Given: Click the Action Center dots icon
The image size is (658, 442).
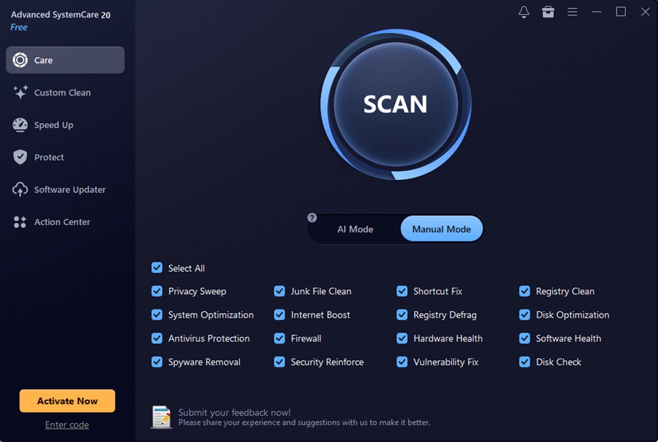Looking at the screenshot, I should [20, 222].
